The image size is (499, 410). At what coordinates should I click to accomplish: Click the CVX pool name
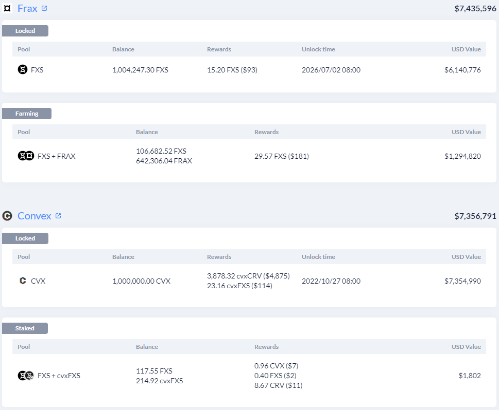38,281
